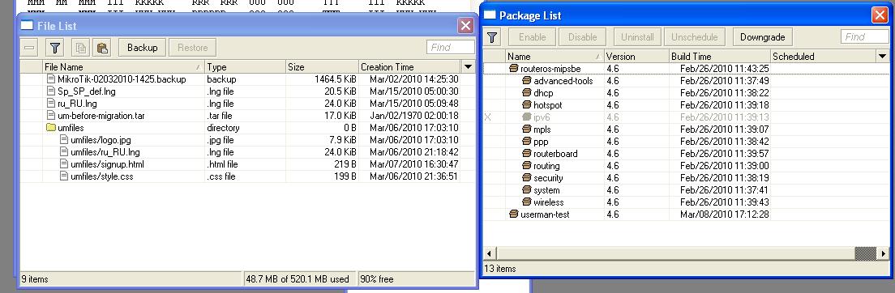
Task: Click the Disable button in Package List
Action: coord(582,37)
